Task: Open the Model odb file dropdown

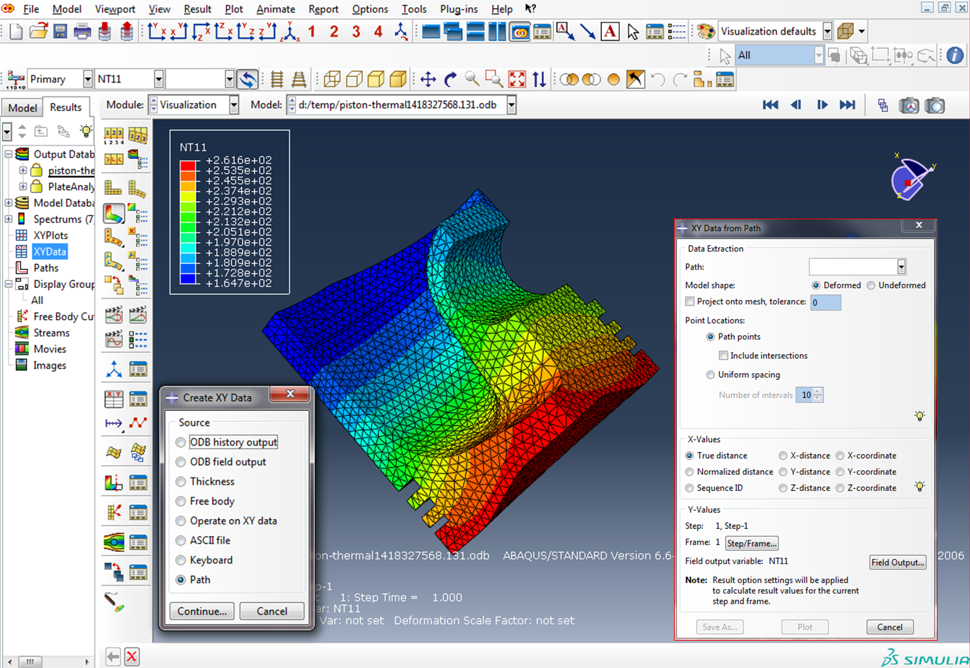Action: coord(511,105)
